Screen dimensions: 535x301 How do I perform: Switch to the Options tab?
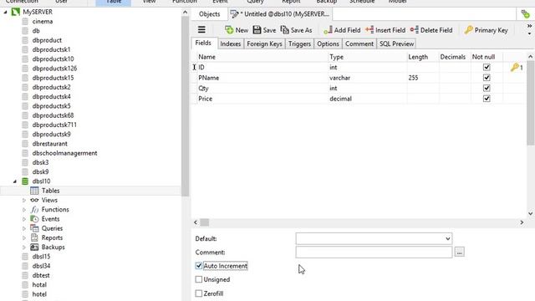328,43
